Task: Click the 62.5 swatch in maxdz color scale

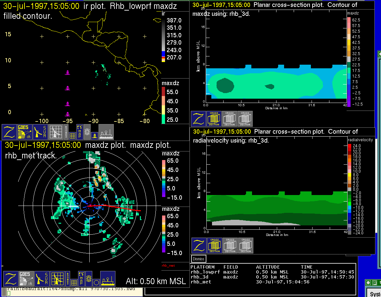Action: 349,20
